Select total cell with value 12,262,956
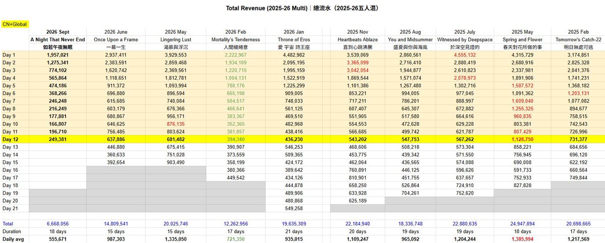Image resolution: width=605 pixels, height=243 pixels. click(235, 224)
